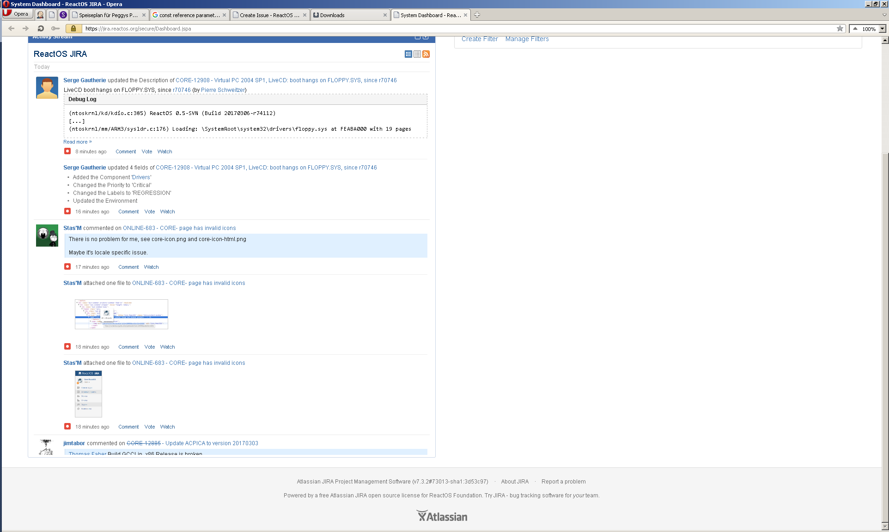Open the activity stream RSS feed
Viewport: 889px width, 532px height.
tap(426, 54)
